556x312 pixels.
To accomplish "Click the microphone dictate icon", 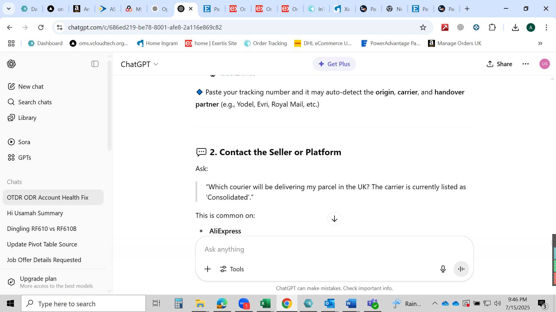I will [x=443, y=269].
